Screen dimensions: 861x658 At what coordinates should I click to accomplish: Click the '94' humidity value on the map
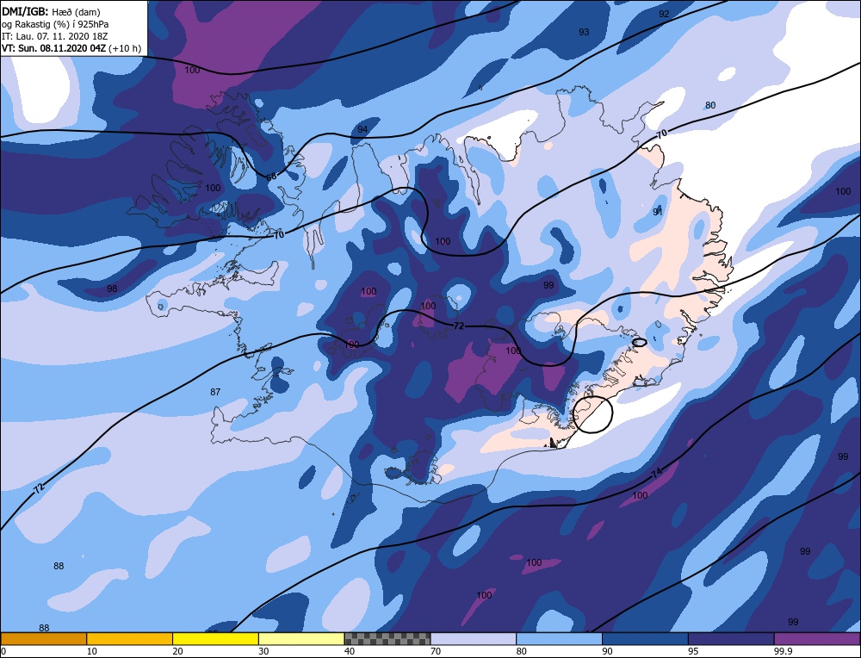[x=362, y=130]
